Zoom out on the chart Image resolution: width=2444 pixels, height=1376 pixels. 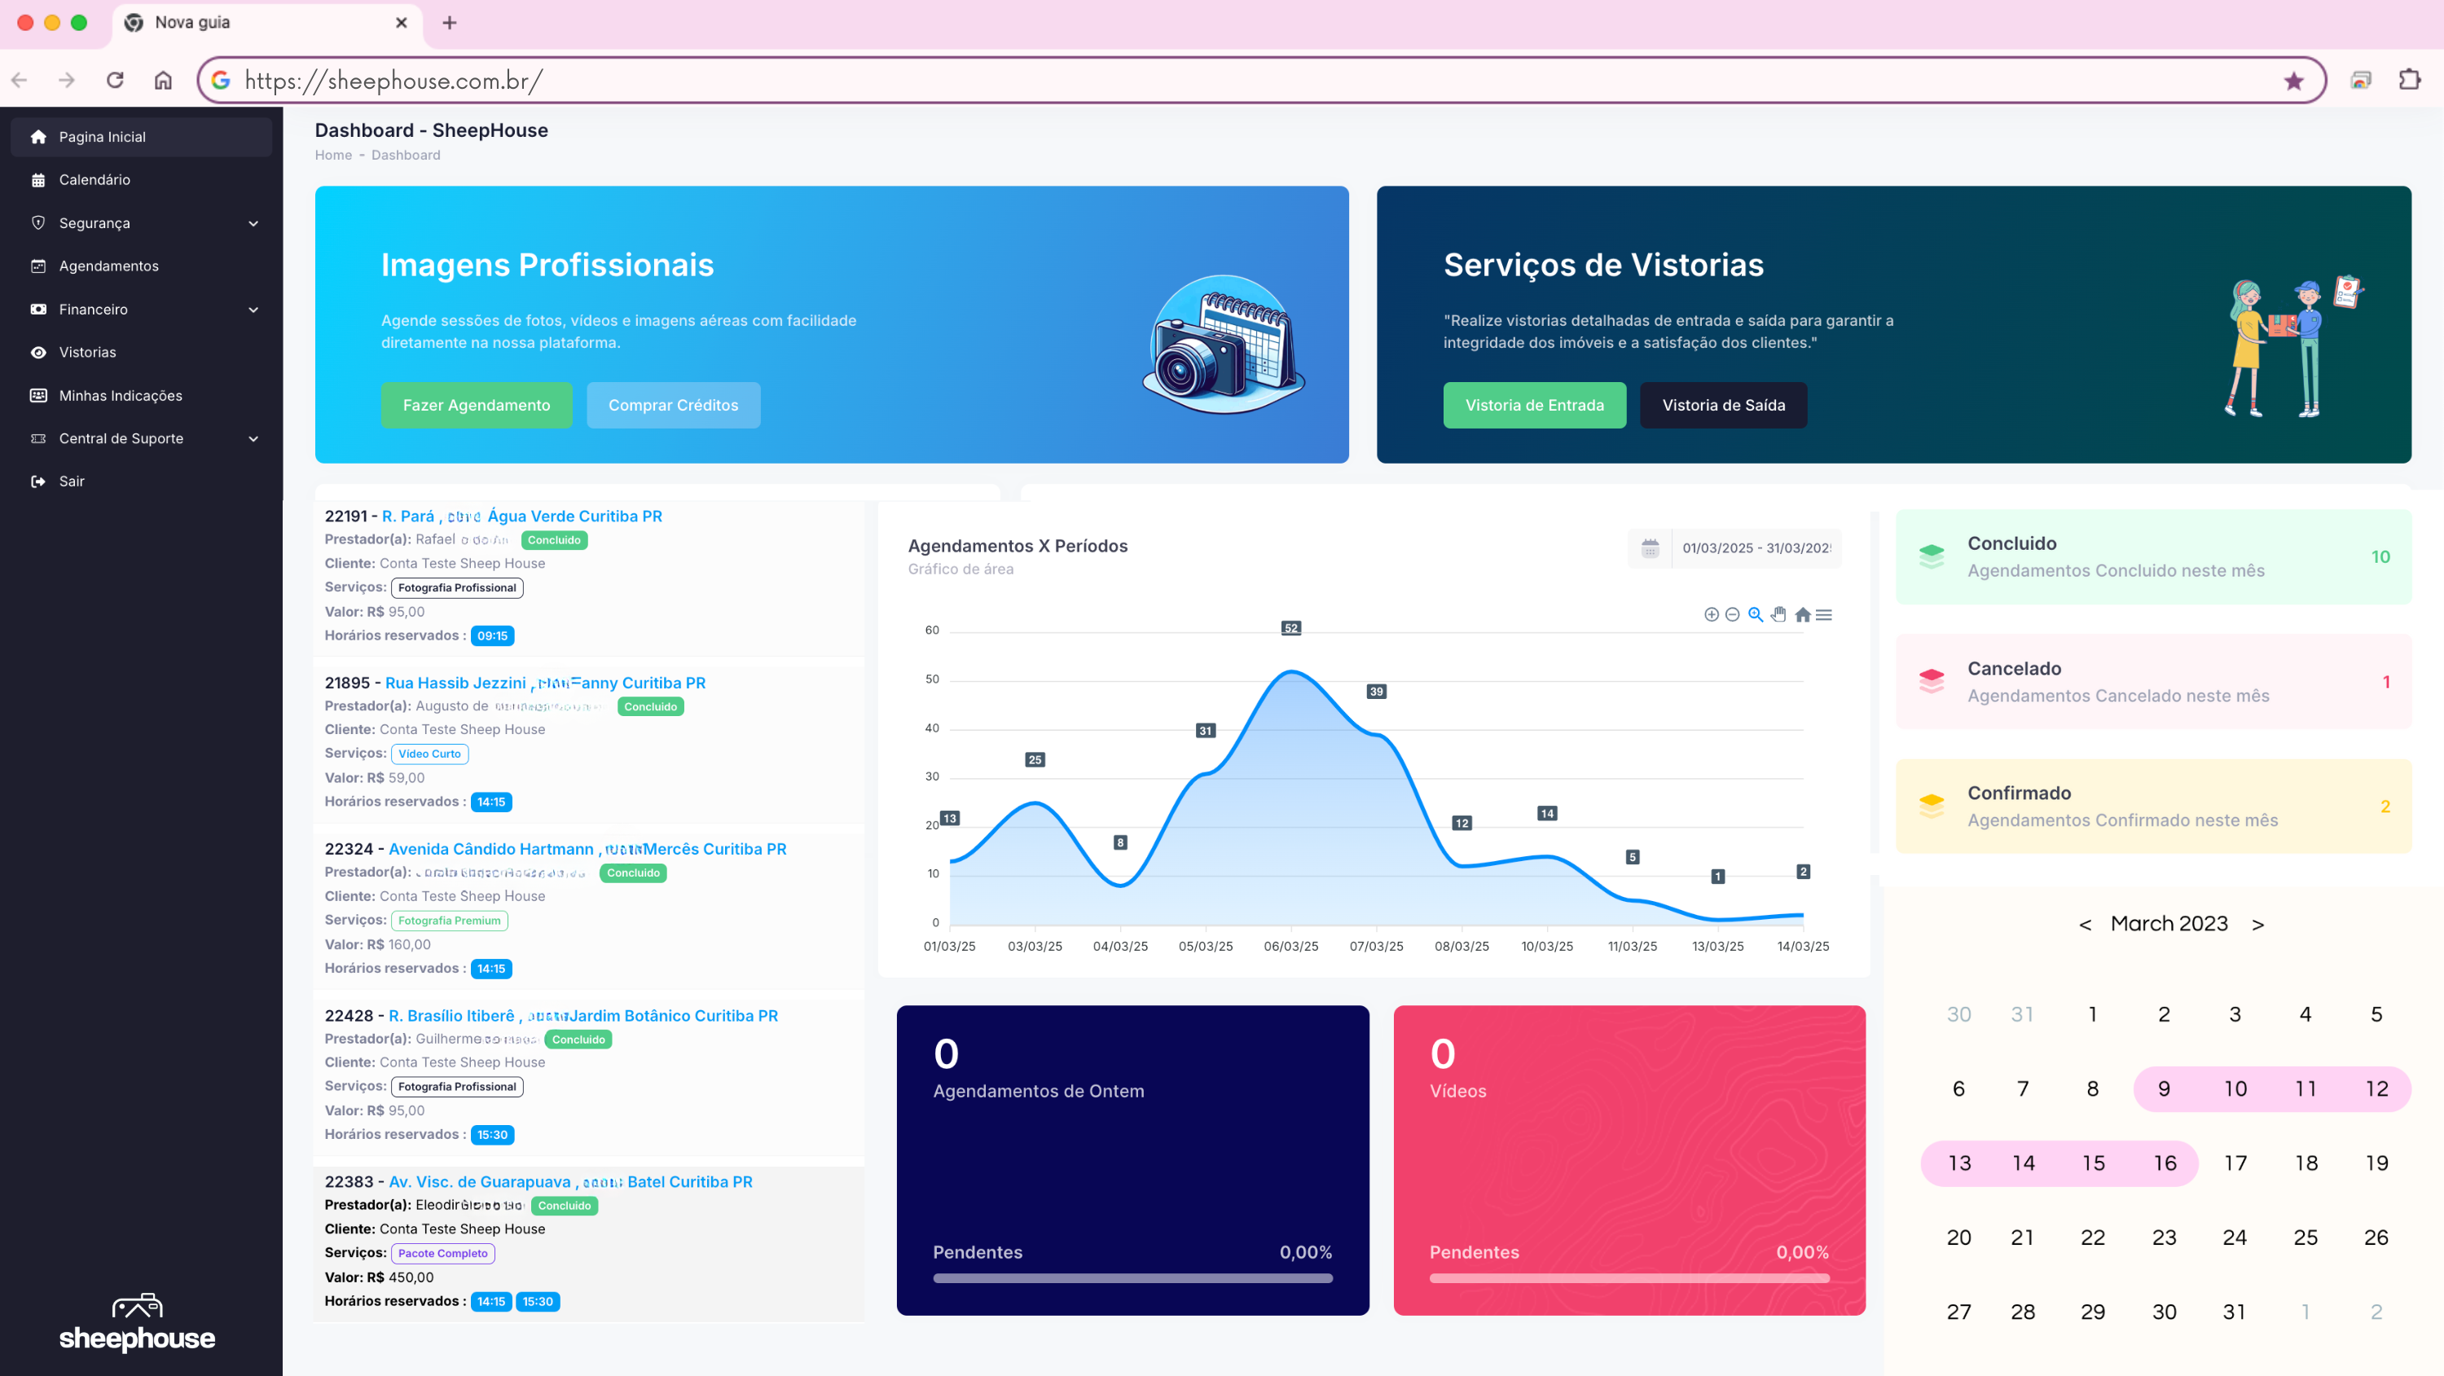pyautogui.click(x=1733, y=615)
